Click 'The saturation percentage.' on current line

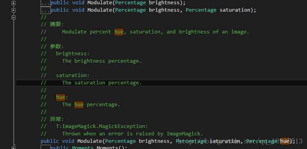click(102, 83)
